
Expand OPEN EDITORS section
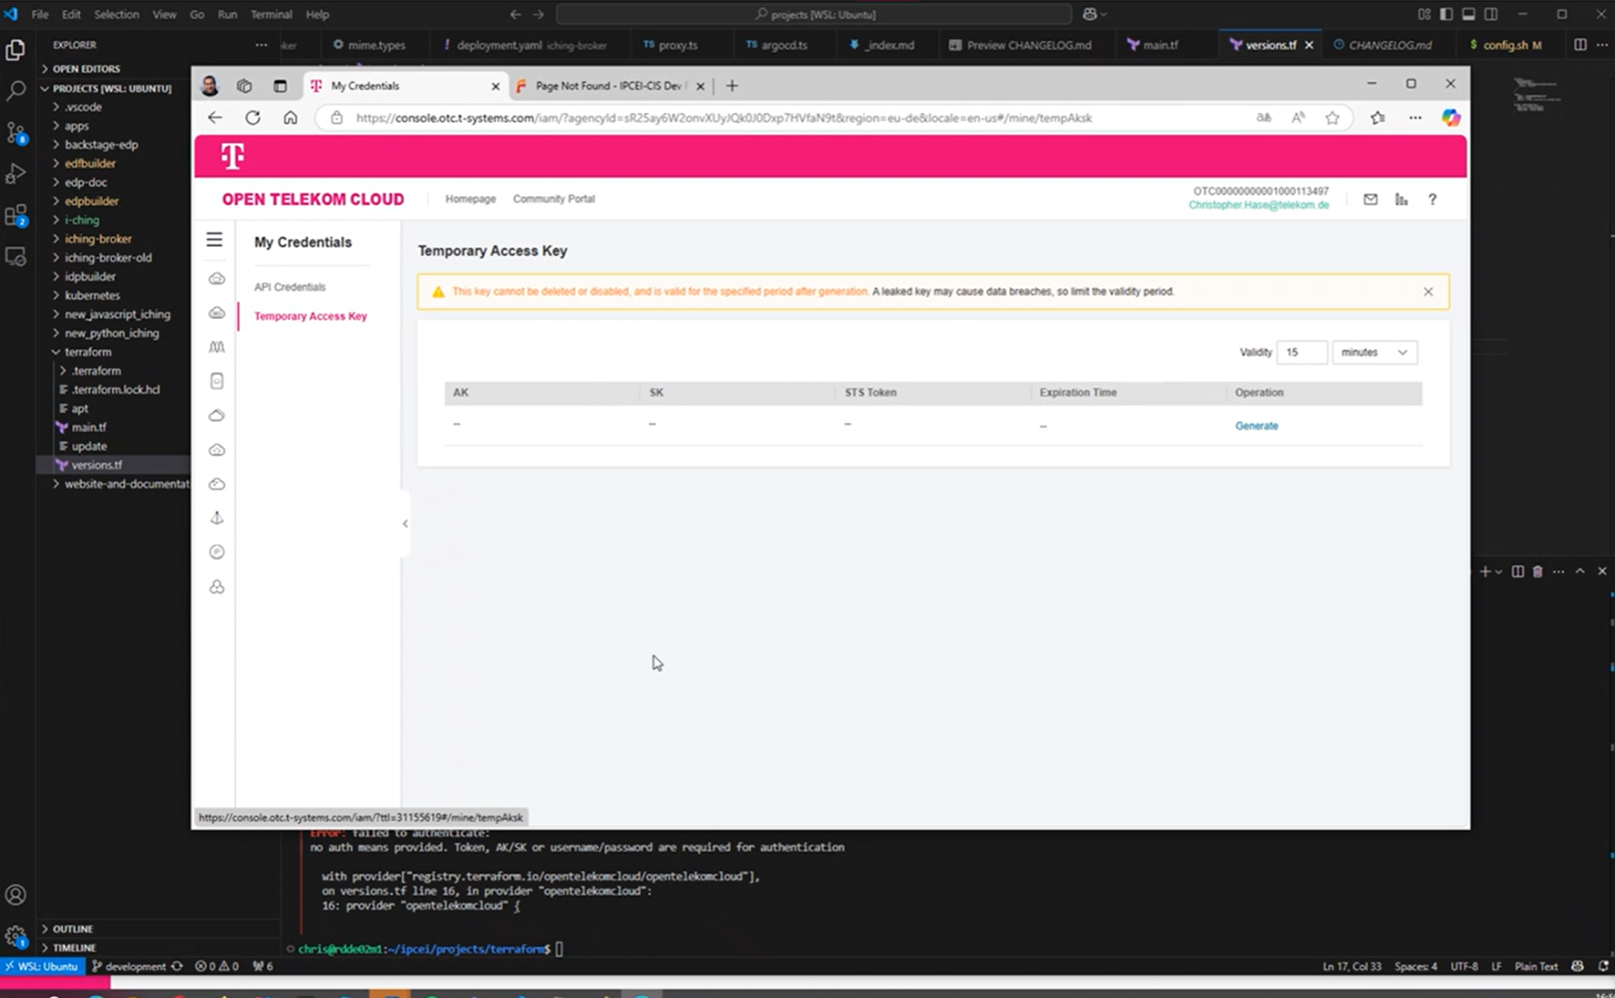click(86, 68)
